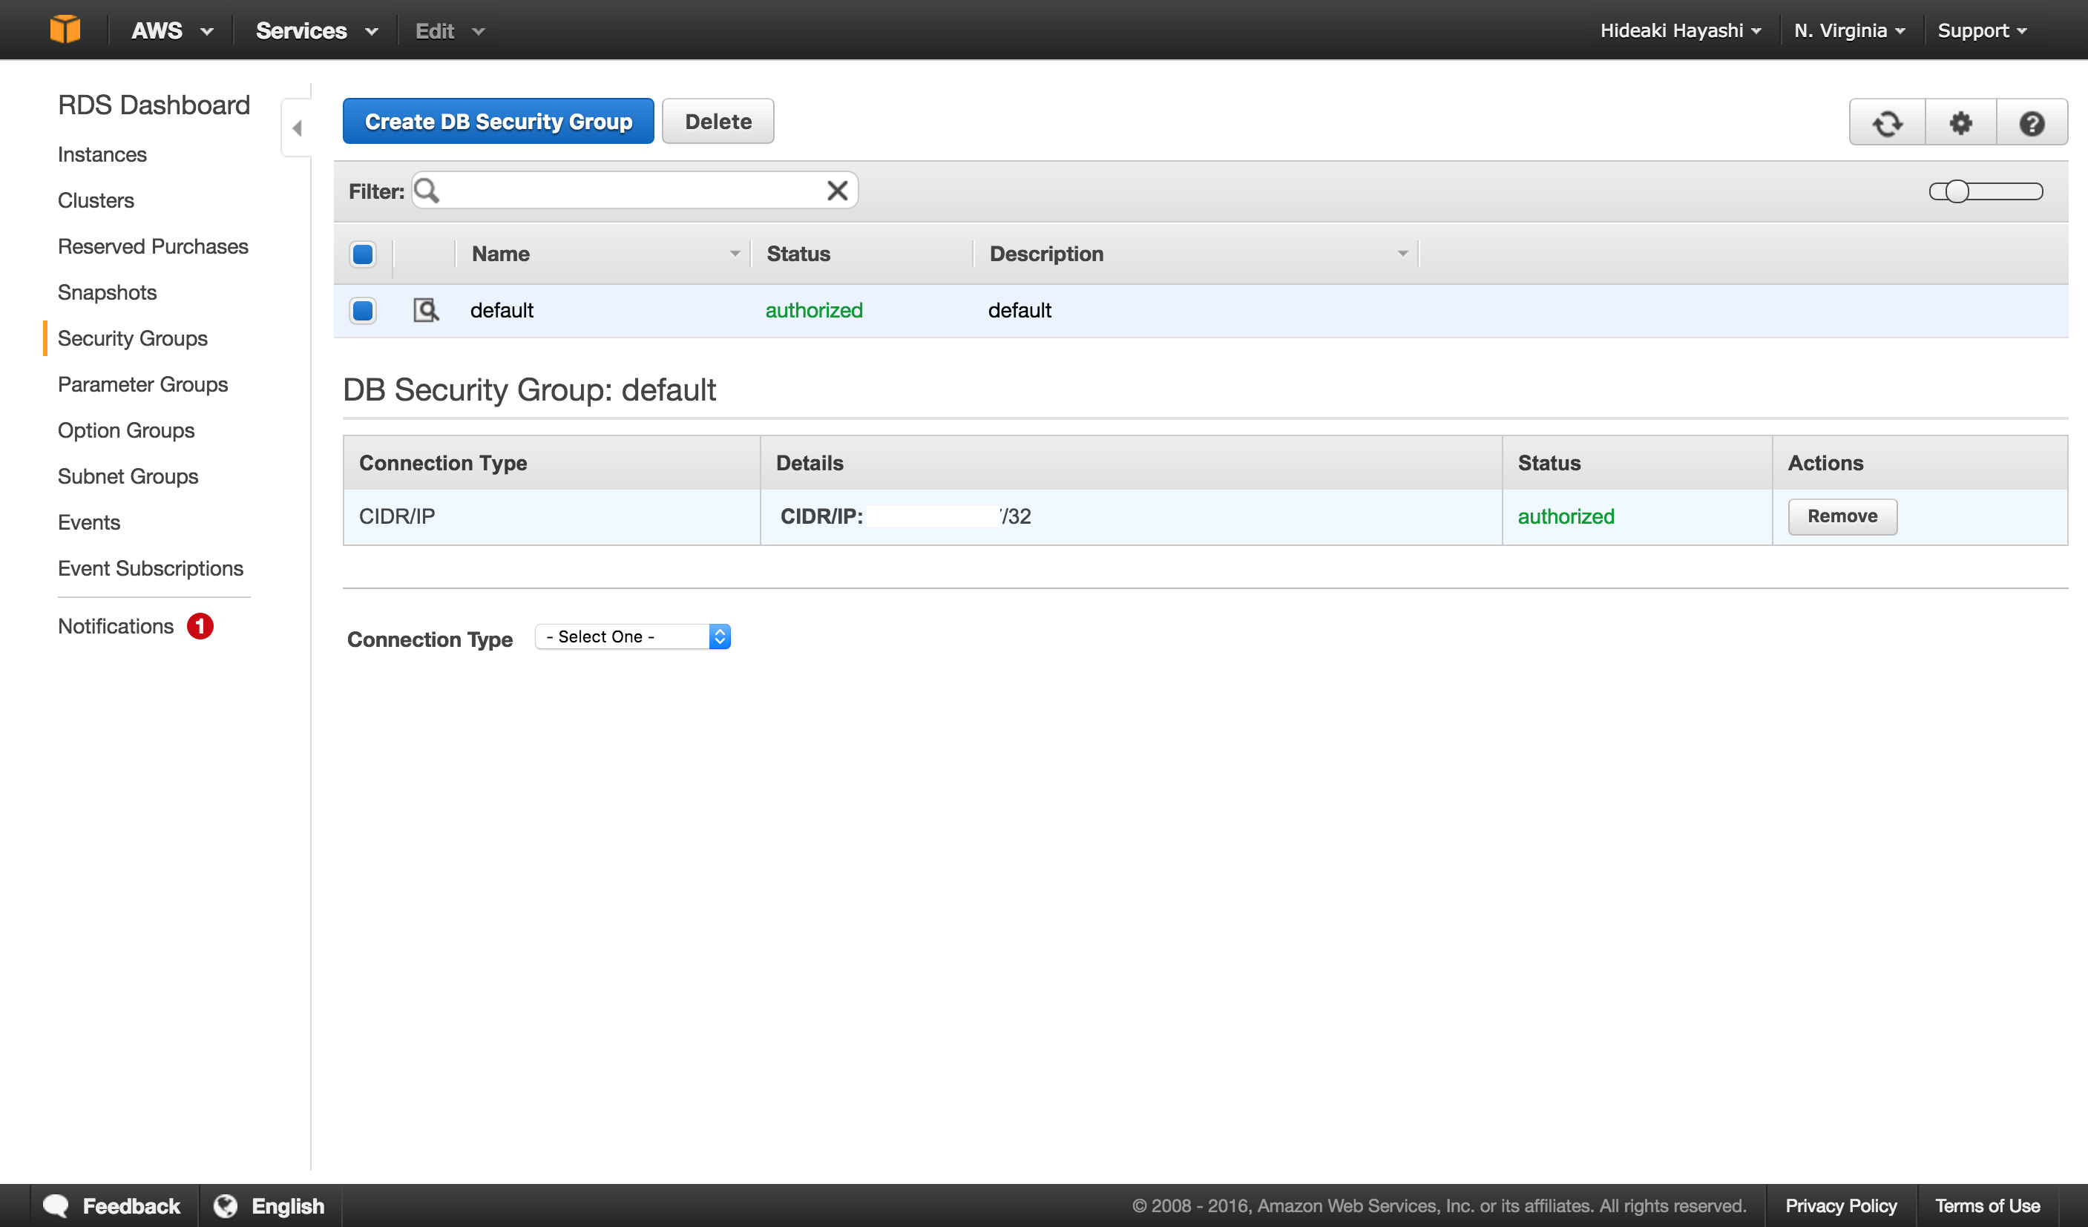Open settings via the gear icon
This screenshot has height=1227, width=2088.
pos(1960,122)
